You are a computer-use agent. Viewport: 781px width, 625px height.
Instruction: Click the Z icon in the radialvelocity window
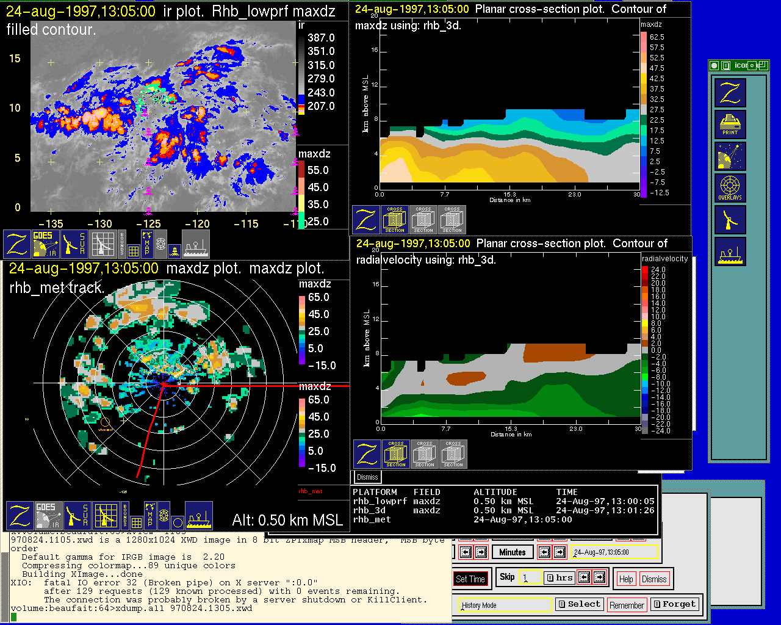click(x=367, y=455)
